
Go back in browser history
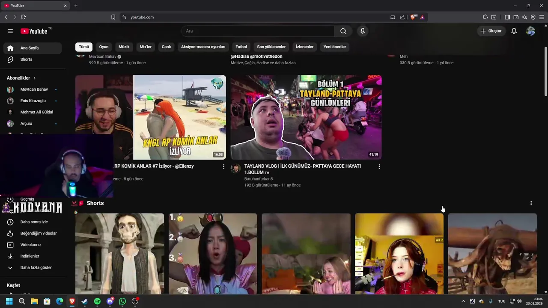pyautogui.click(x=6, y=17)
